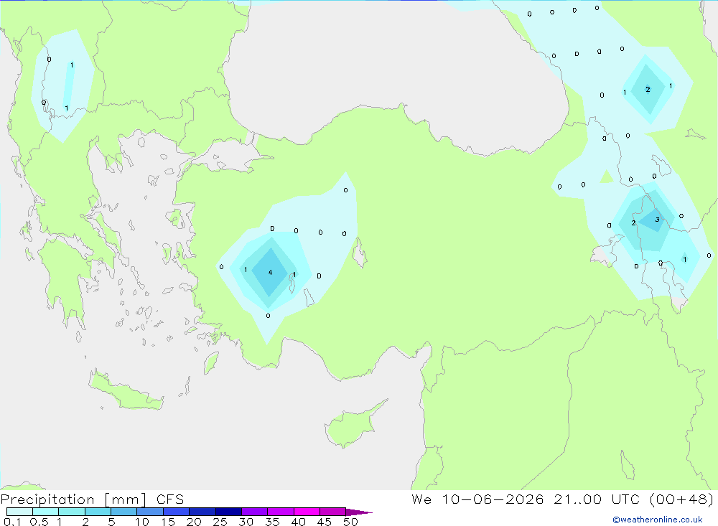
Task: Click the '3' precipitation value near Armenia
Action: 657,220
